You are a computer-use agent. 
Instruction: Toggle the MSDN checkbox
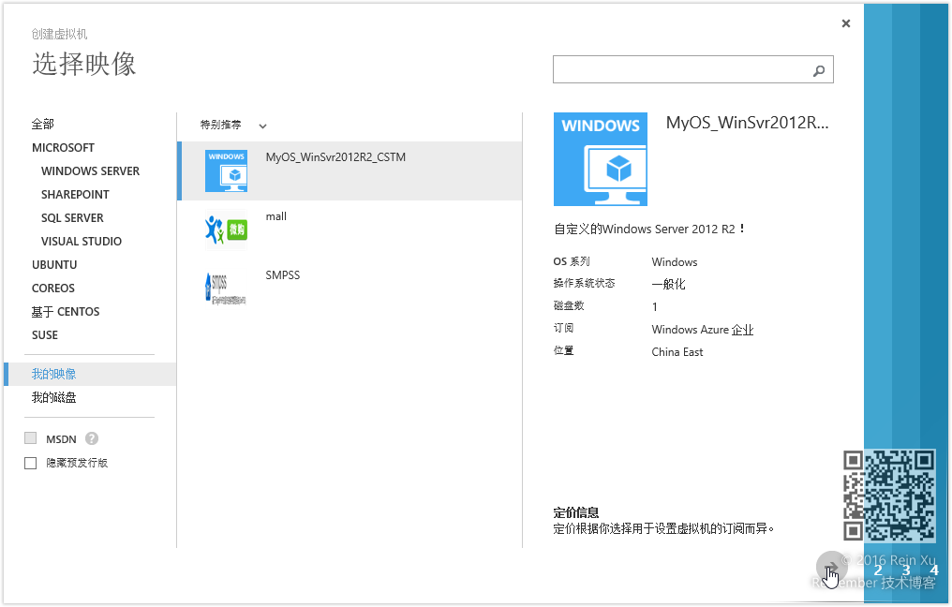(x=30, y=438)
